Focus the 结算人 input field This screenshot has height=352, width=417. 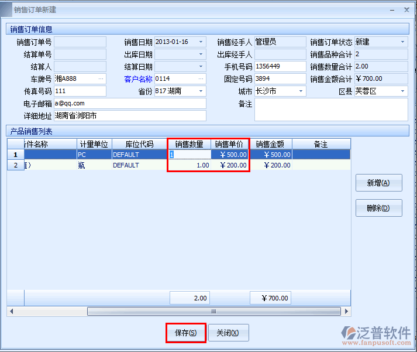tap(80, 67)
